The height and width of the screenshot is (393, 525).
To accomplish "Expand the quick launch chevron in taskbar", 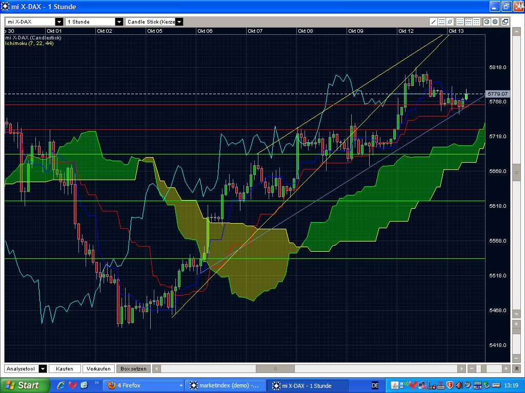I will [97, 383].
